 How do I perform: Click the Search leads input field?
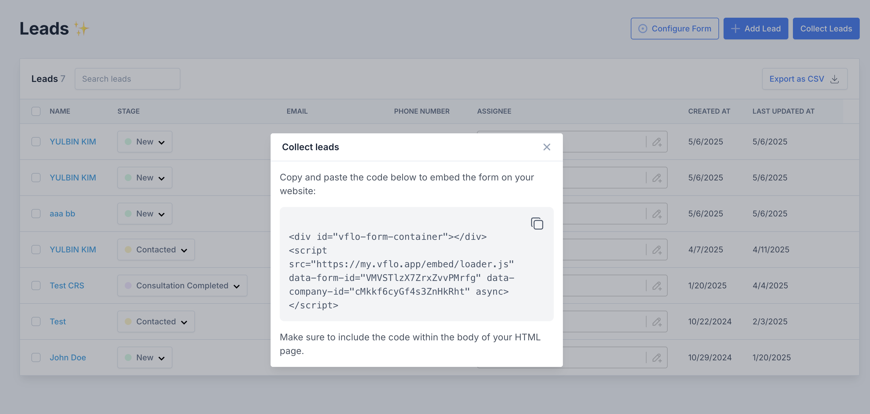tap(127, 79)
